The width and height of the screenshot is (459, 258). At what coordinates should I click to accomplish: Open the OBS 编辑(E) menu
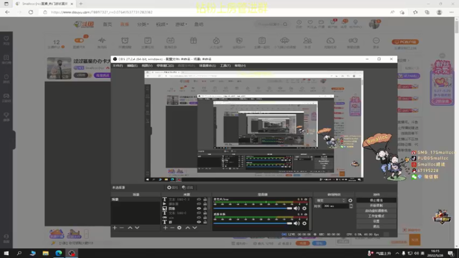pyautogui.click(x=132, y=65)
